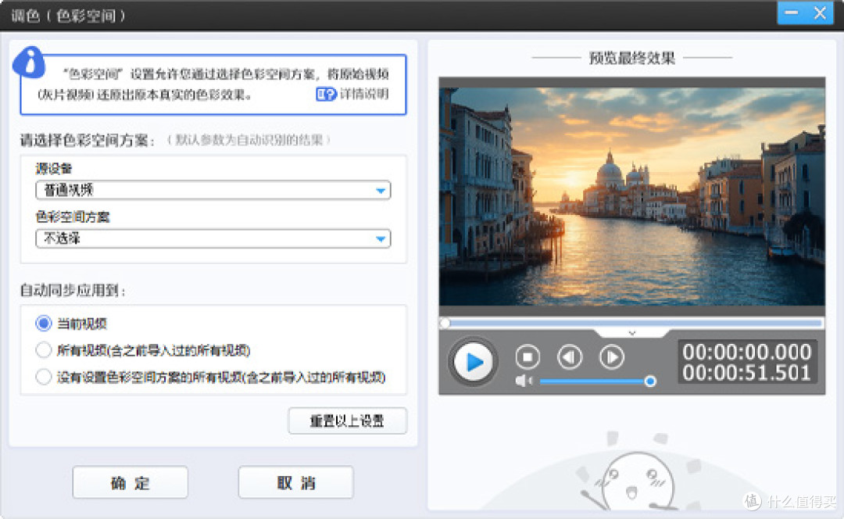Open the 详情说明 help link

352,95
